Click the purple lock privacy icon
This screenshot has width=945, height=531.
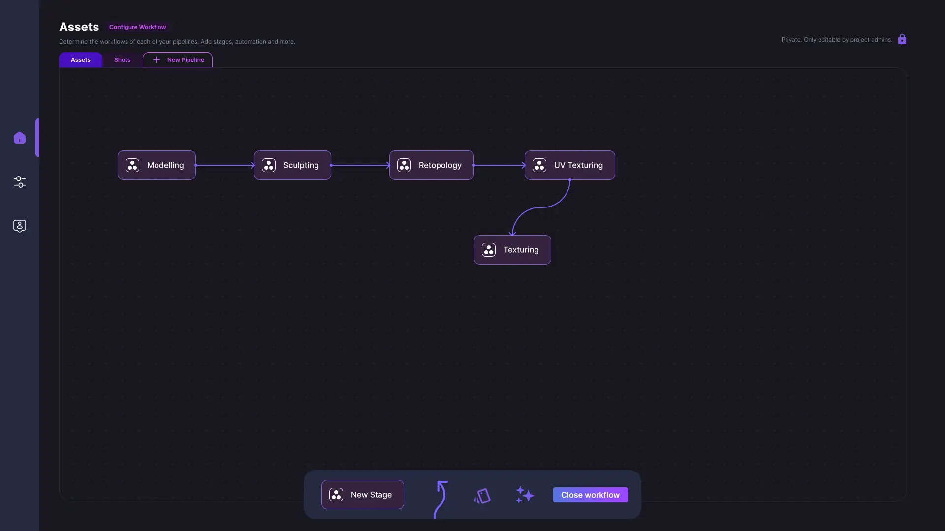coord(902,39)
